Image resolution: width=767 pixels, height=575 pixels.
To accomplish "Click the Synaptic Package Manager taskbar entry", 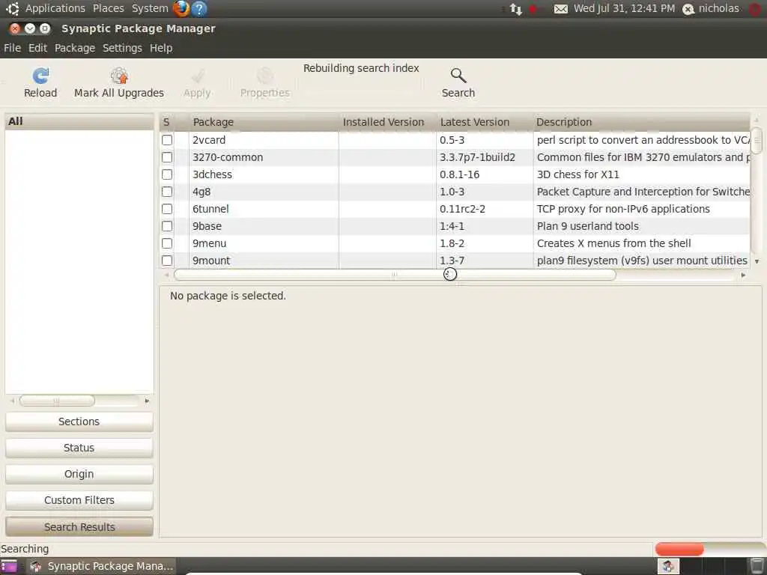I will tap(102, 566).
